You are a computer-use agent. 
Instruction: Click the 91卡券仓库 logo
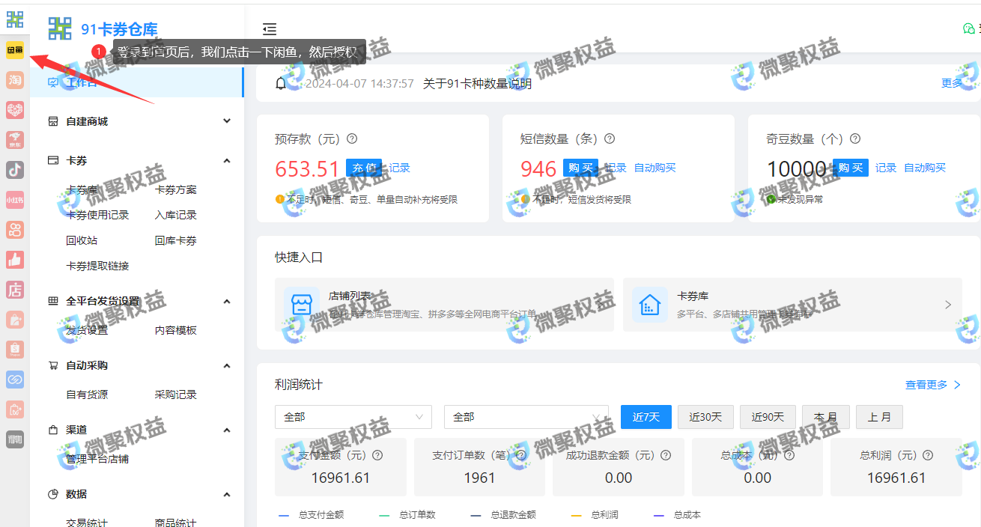pyautogui.click(x=103, y=29)
